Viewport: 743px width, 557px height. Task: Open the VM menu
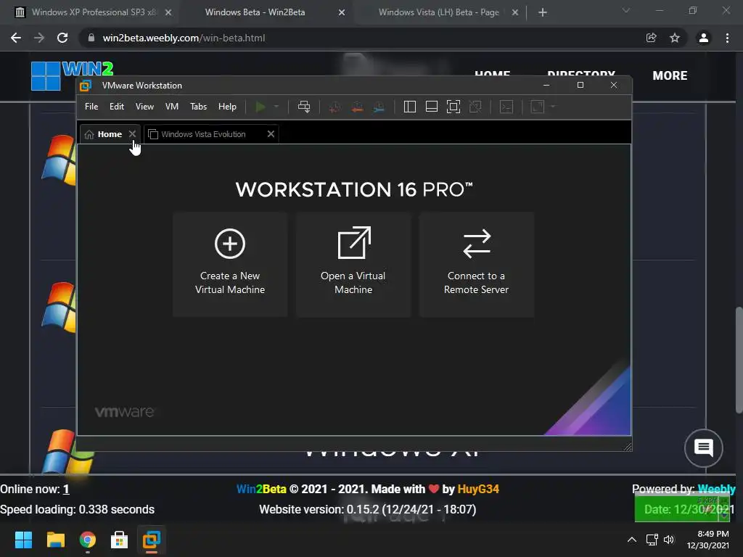point(171,107)
